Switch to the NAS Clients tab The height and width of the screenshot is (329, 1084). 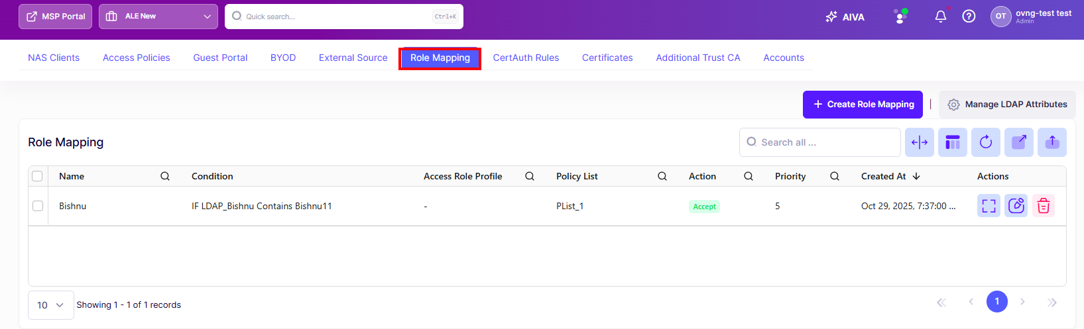[54, 58]
